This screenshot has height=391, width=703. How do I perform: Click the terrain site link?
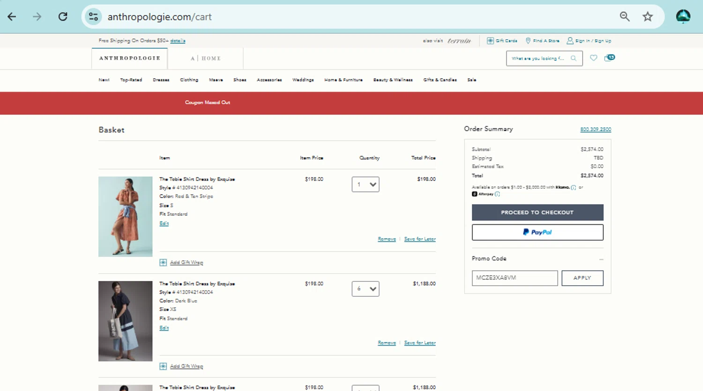point(459,41)
